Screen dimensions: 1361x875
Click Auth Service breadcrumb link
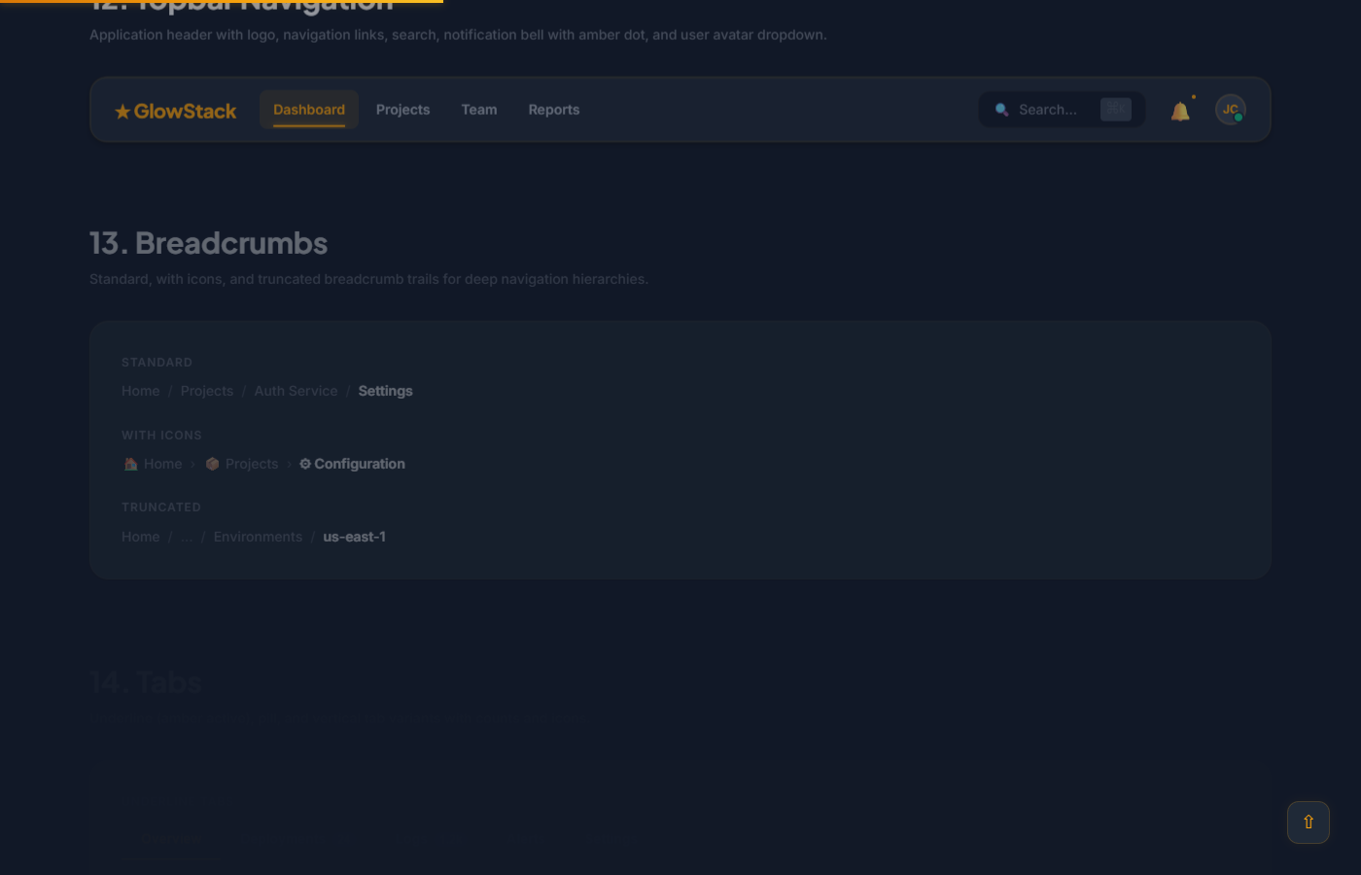point(296,391)
